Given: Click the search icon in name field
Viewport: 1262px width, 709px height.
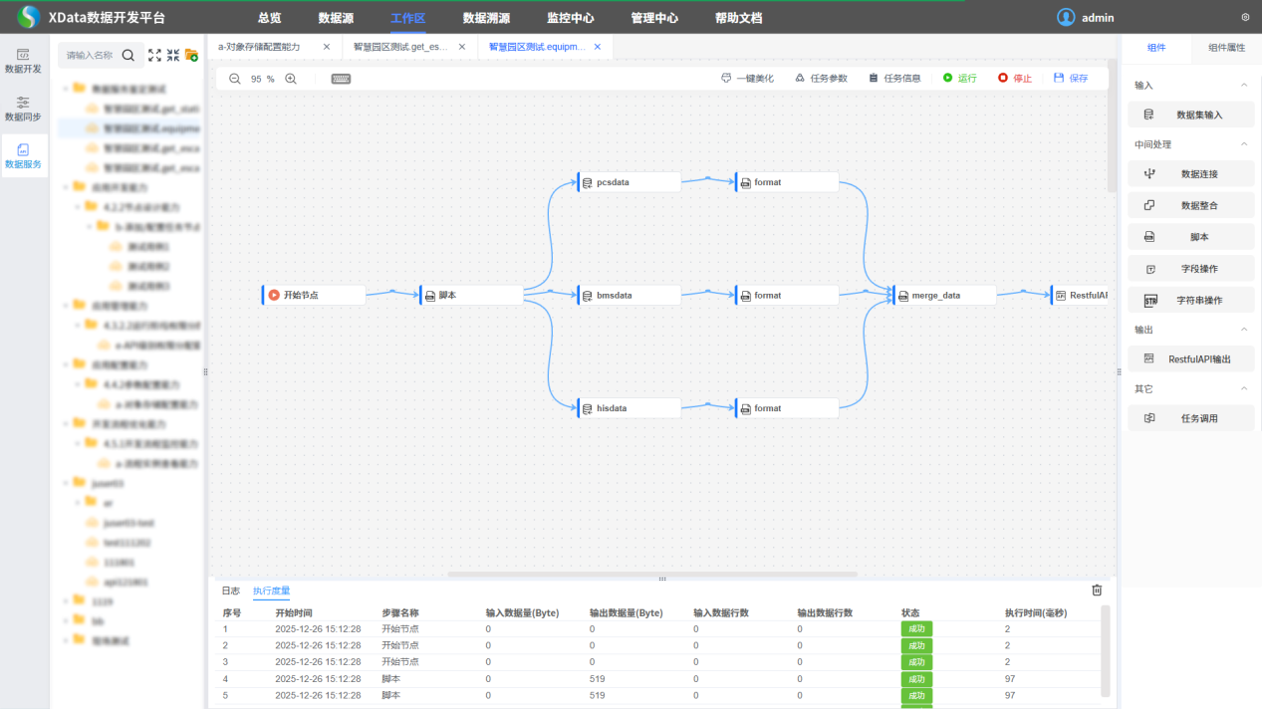Looking at the screenshot, I should 130,56.
